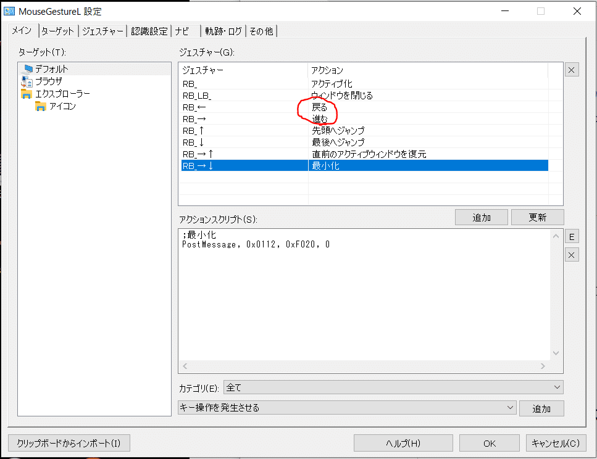Click 先頭へジャンプ action cell
The height and width of the screenshot is (459, 597).
(x=338, y=131)
